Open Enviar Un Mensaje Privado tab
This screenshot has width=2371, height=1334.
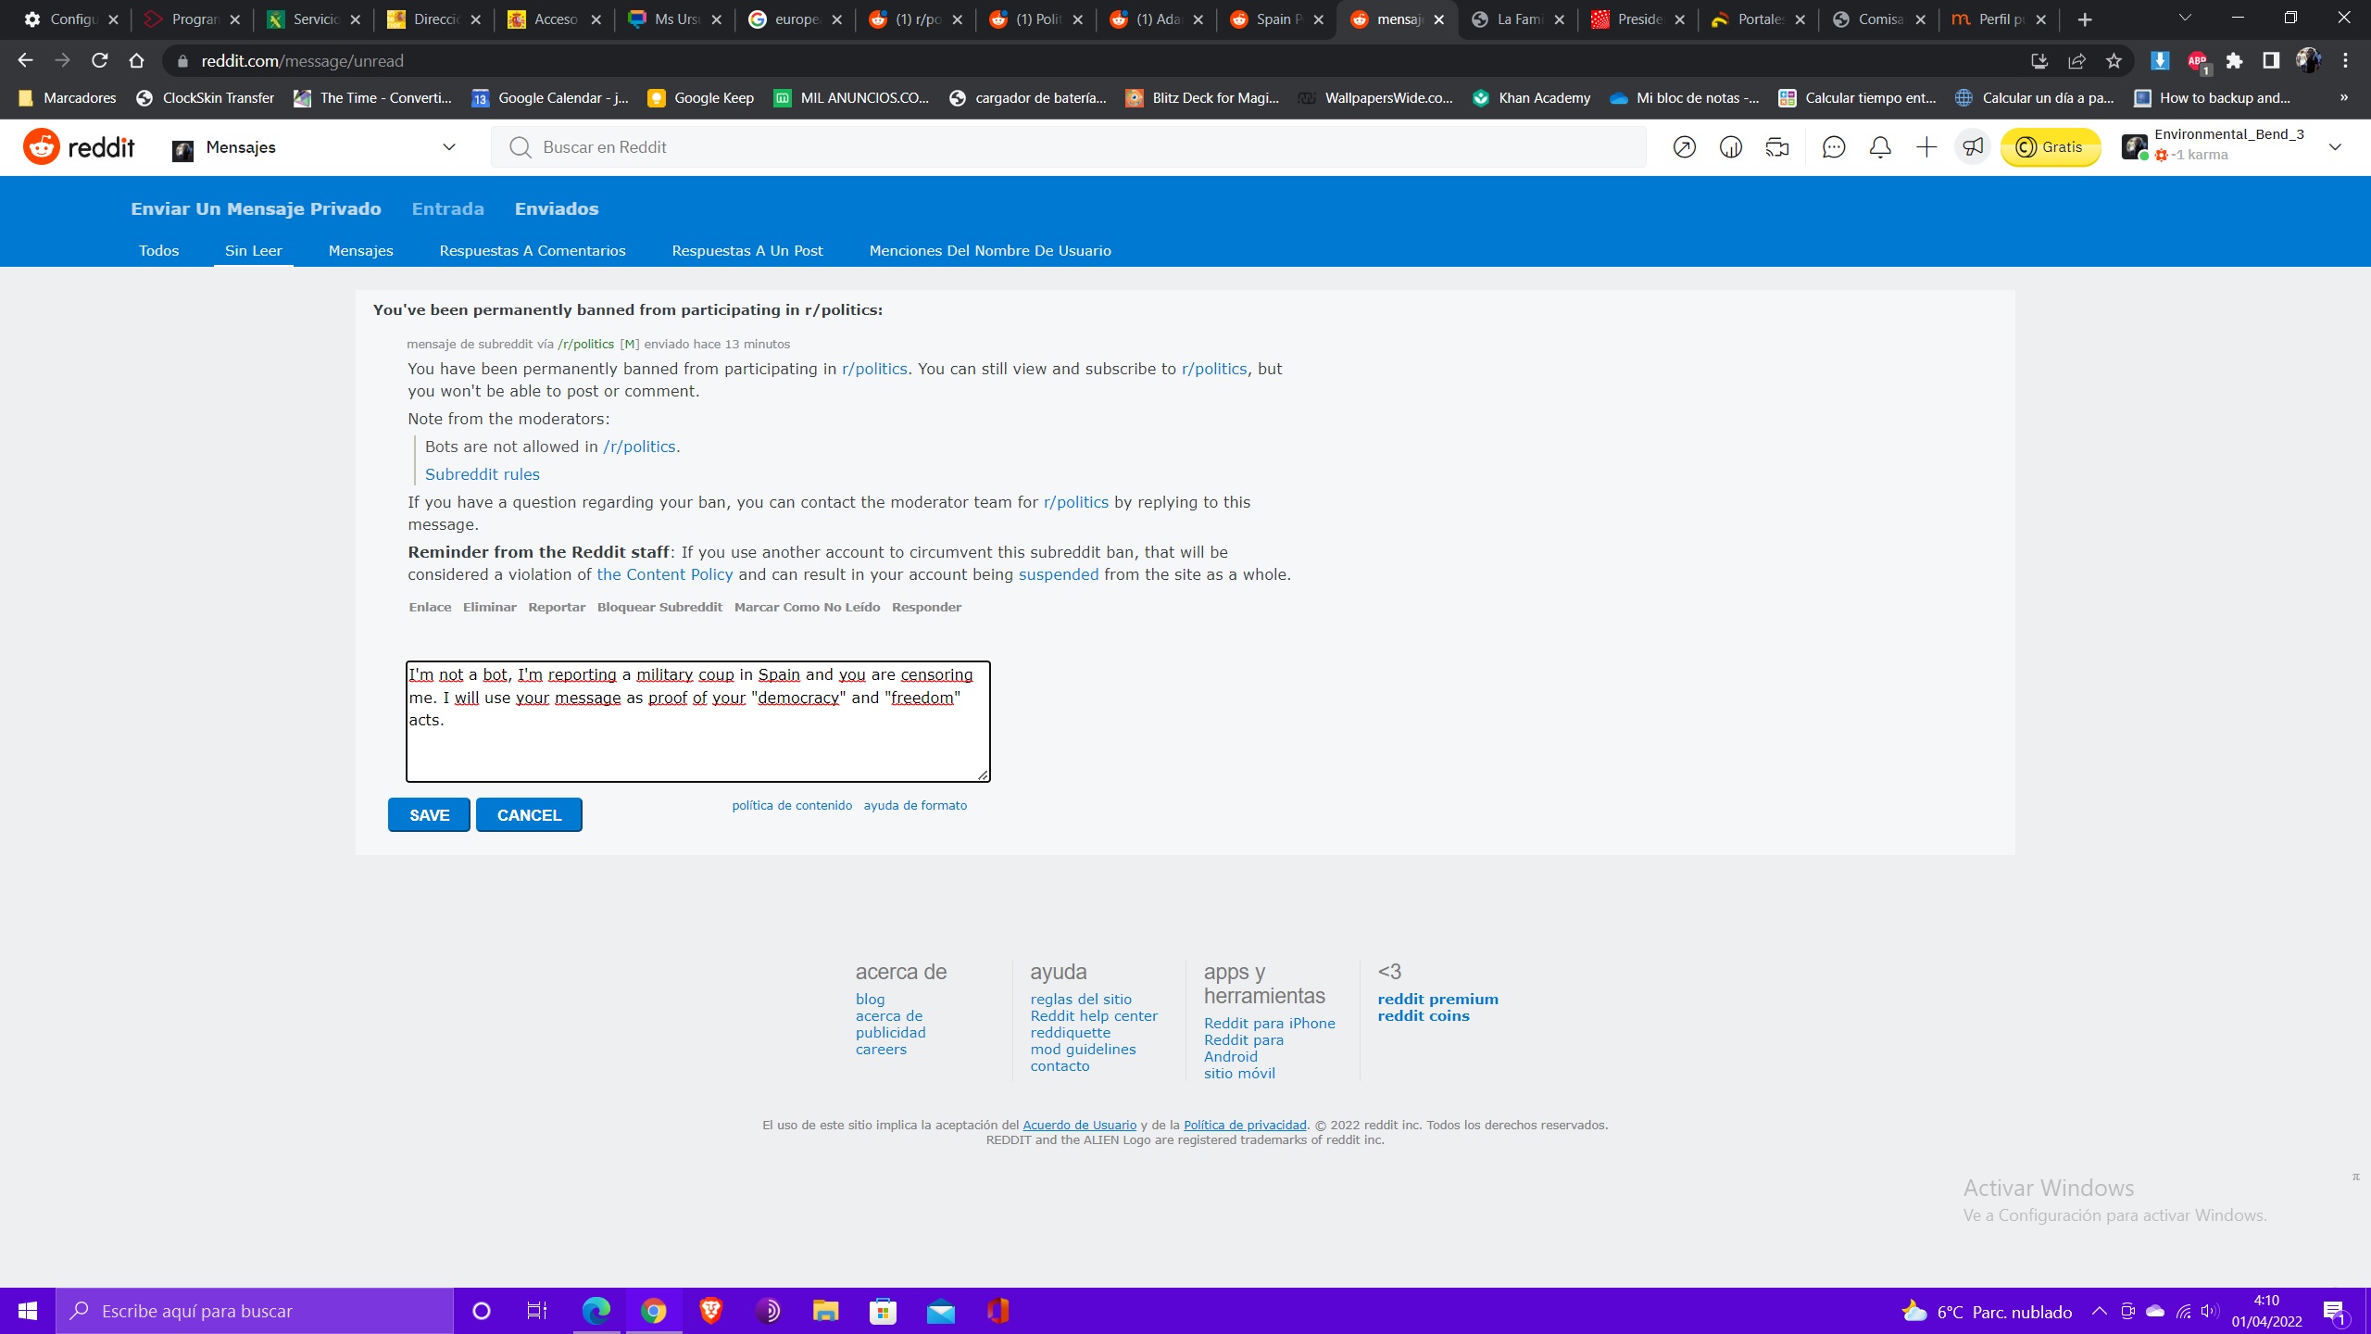point(256,208)
